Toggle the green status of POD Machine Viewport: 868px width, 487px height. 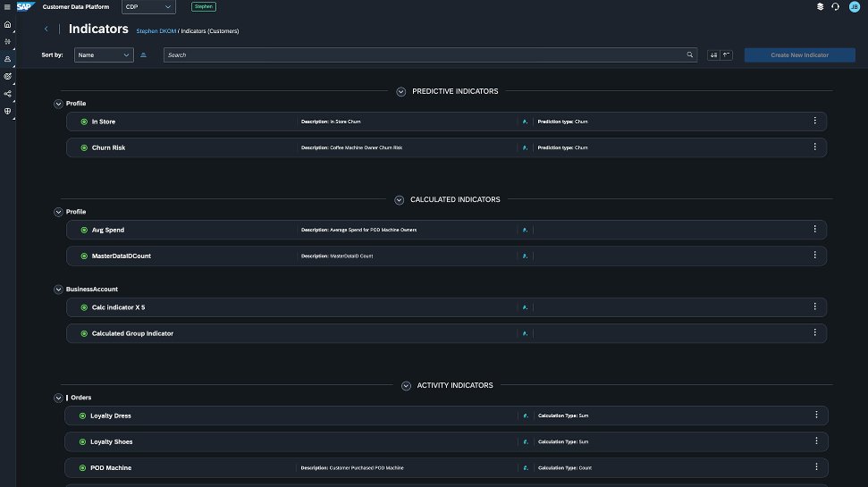pos(82,467)
